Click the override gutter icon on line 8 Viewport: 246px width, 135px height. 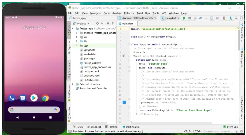(x=124, y=56)
